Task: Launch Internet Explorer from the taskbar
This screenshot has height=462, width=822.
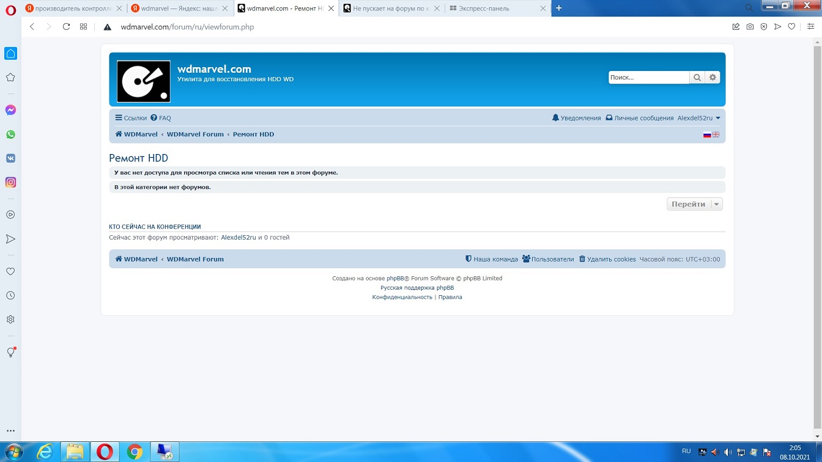Action: [45, 452]
